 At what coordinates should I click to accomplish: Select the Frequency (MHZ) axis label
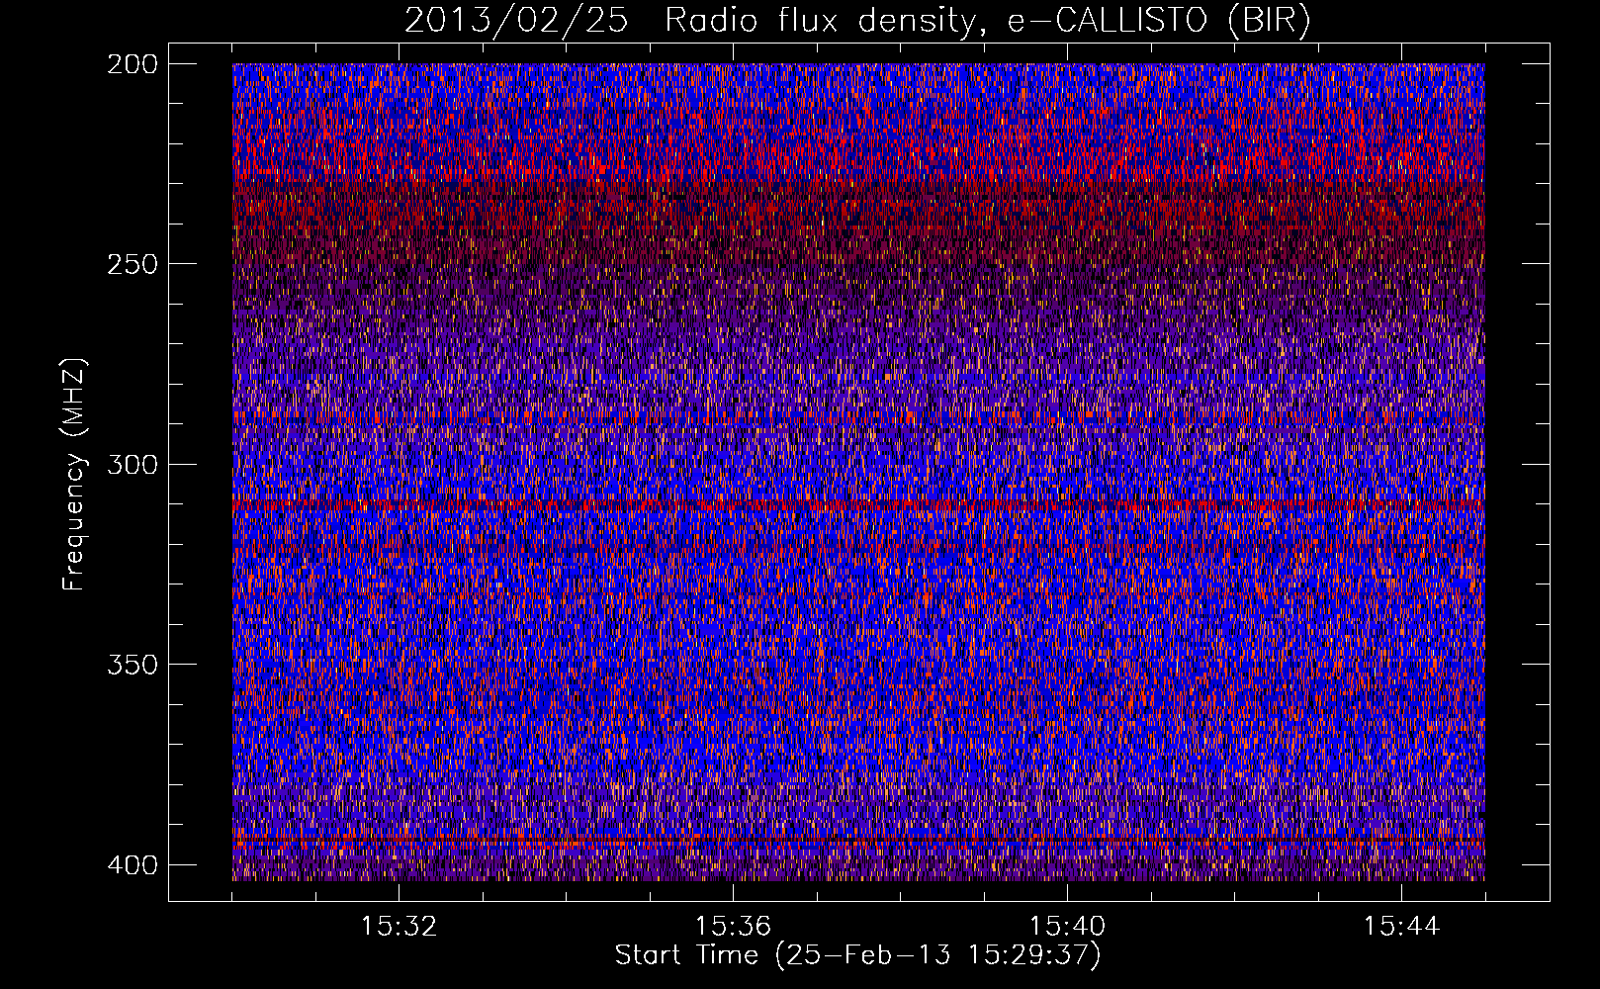coord(74,474)
